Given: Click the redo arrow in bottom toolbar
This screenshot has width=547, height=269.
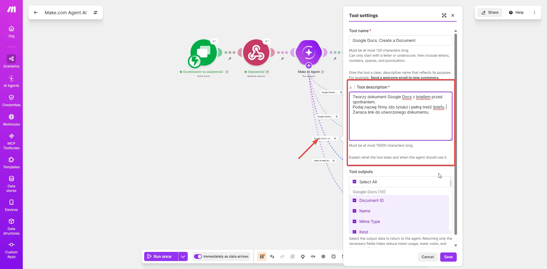Looking at the screenshot, I should (282, 256).
